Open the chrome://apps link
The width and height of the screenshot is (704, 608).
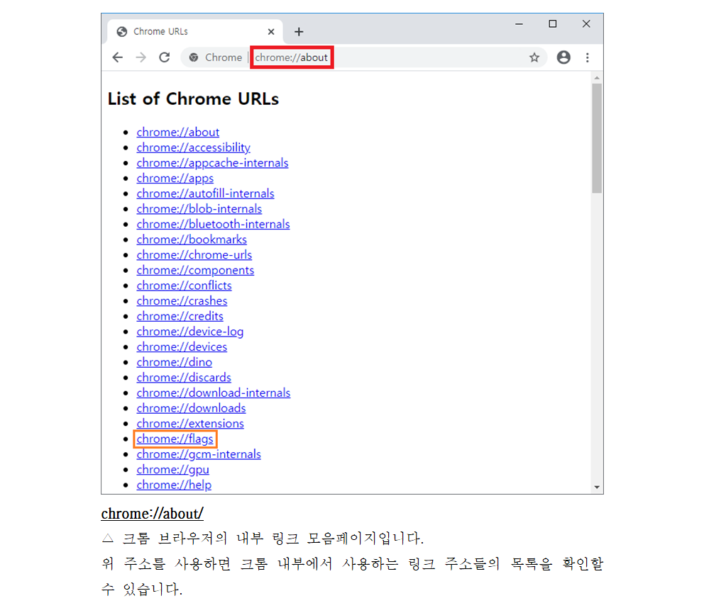click(175, 179)
